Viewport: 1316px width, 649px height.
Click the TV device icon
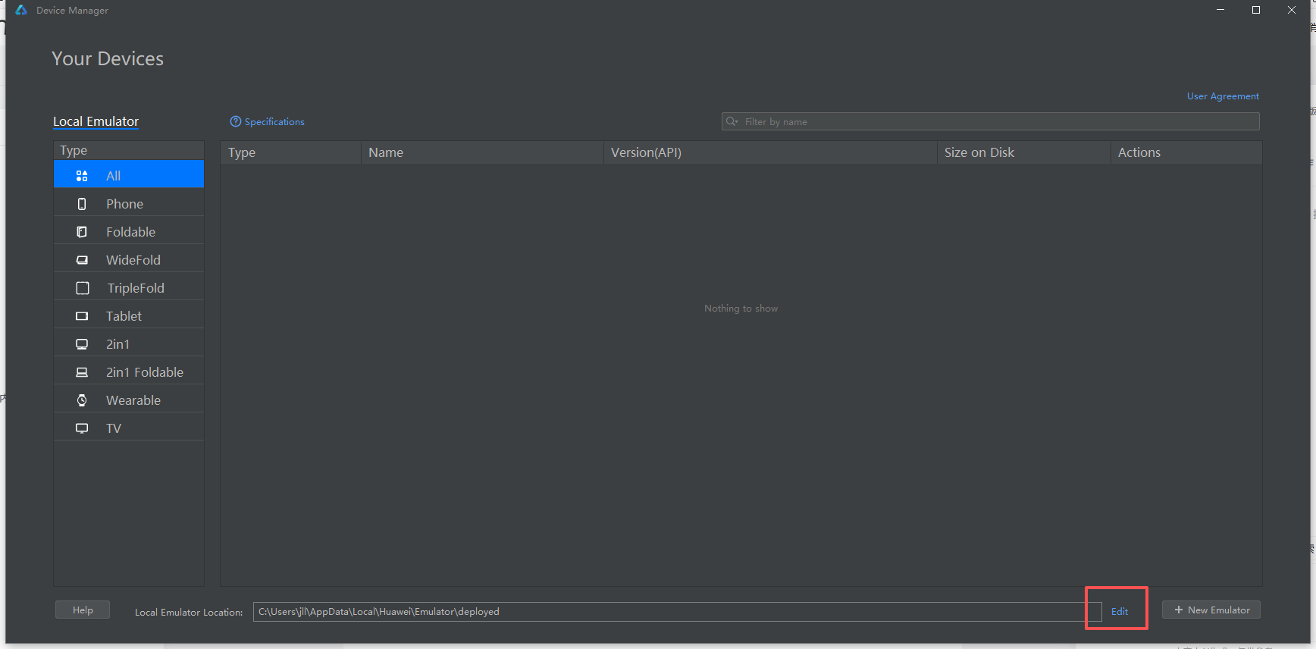coord(82,428)
